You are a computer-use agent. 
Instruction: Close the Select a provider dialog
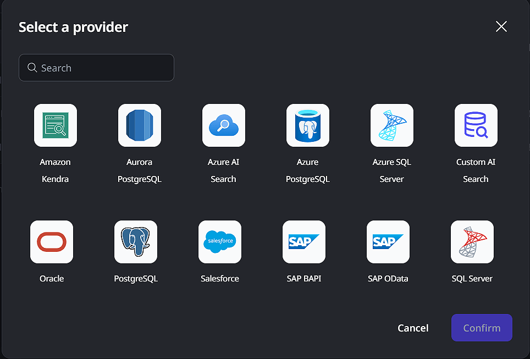(501, 26)
